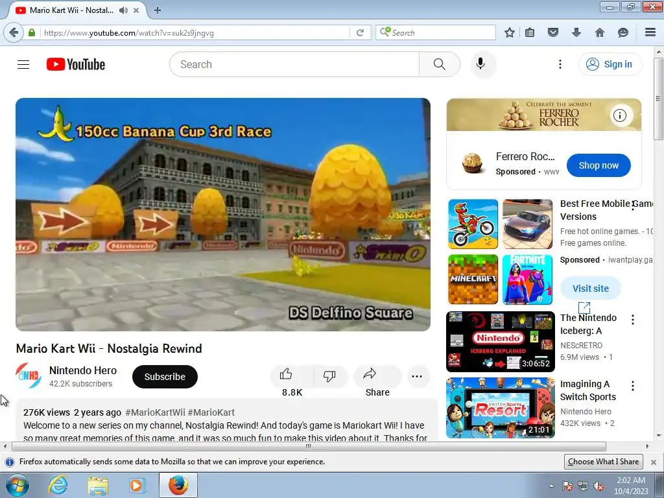Click the '42.2K subscribers' text
Image resolution: width=664 pixels, height=498 pixels.
[x=80, y=384]
